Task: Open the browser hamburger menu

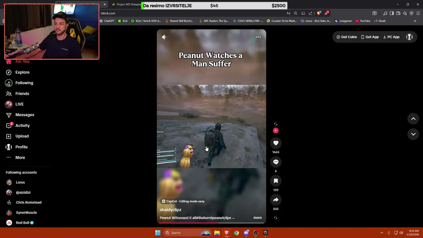Action: coord(418,13)
